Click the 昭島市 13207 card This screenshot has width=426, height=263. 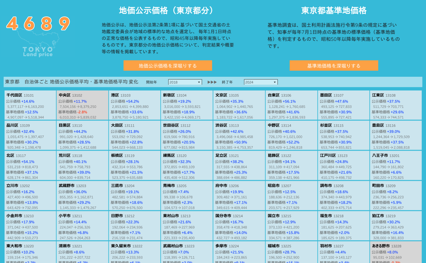tap(292, 196)
